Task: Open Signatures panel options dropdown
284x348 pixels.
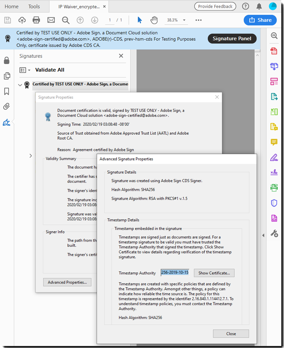Action: (25, 70)
